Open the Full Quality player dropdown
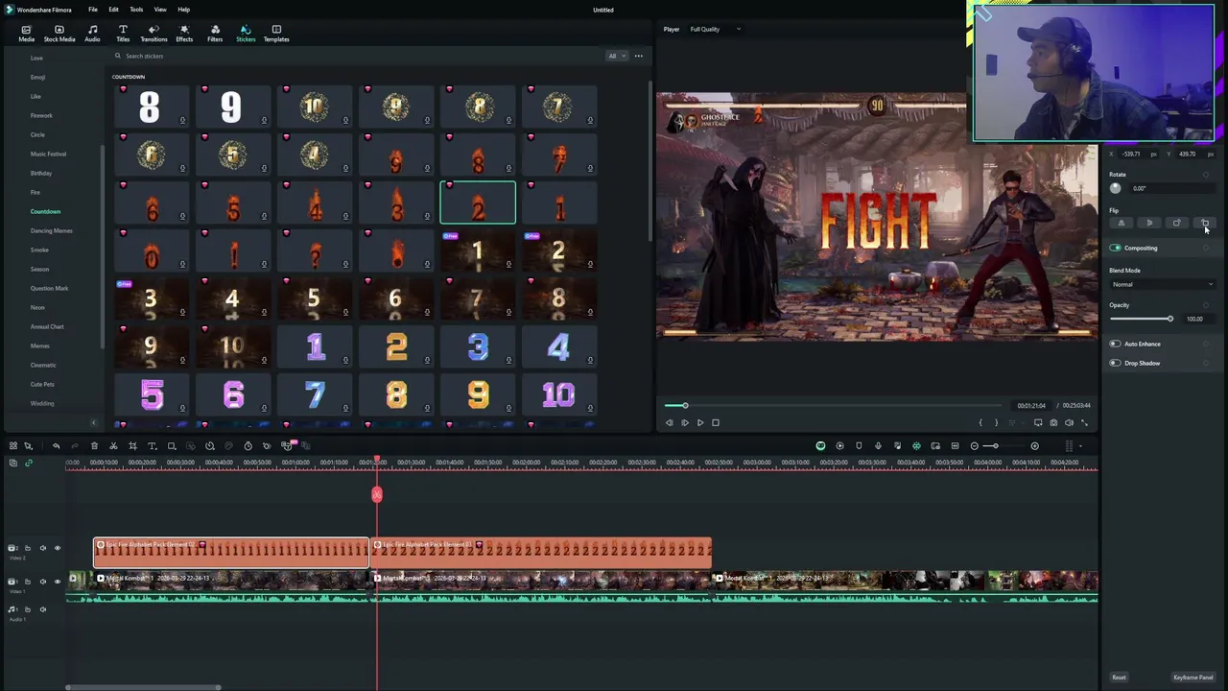 pyautogui.click(x=716, y=29)
